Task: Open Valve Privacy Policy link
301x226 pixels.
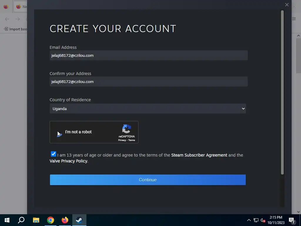Action: point(68,161)
